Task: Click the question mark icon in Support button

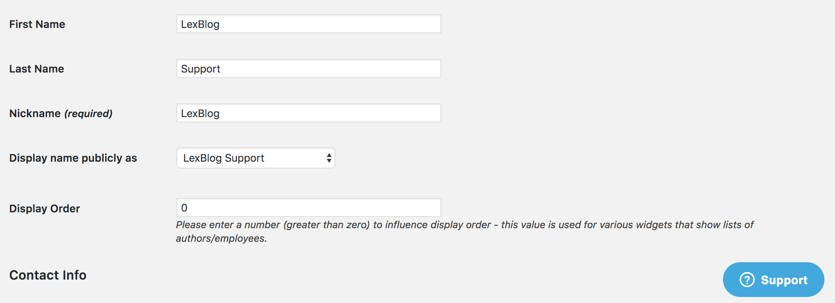Action: (747, 280)
